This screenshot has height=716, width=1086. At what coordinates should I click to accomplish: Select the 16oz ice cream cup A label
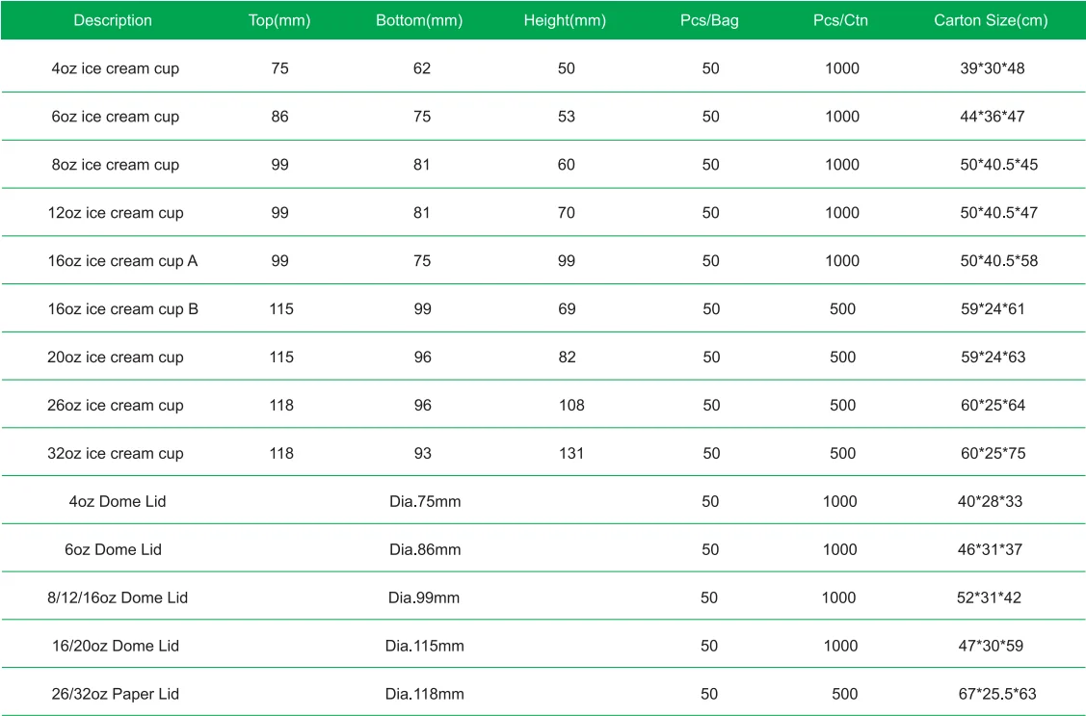click(122, 261)
